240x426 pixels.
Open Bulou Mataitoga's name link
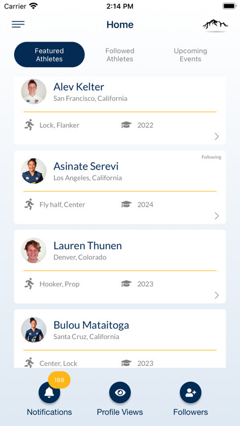pos(91,325)
